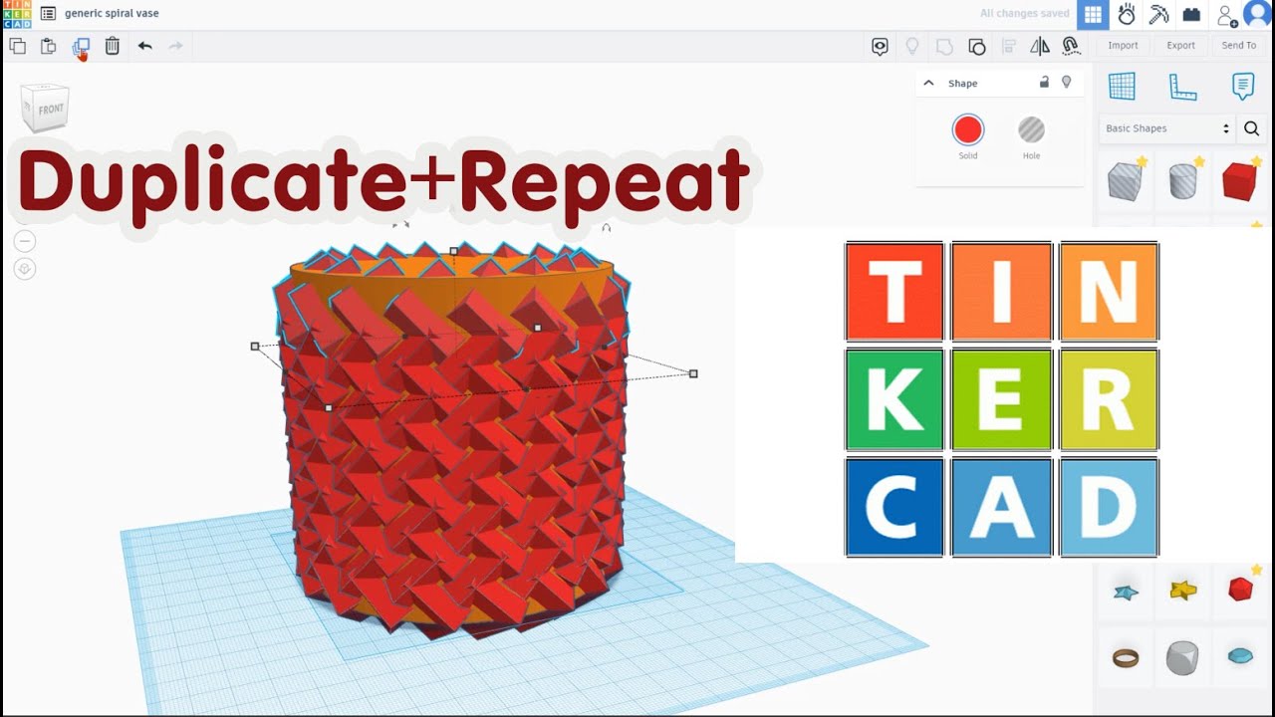1275x717 pixels.
Task: Switch perspective view with the cube icon
Action: (x=25, y=269)
